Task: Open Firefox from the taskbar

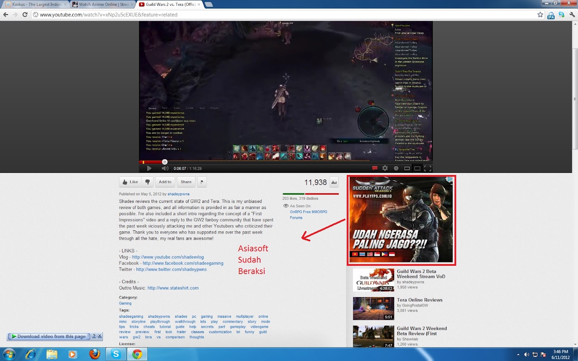Action: 94,354
